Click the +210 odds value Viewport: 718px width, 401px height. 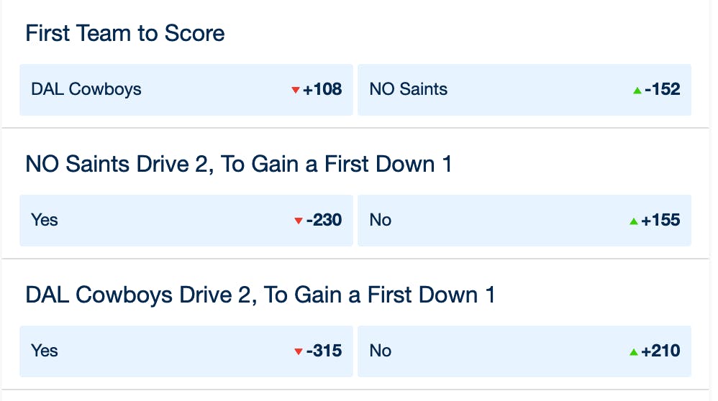pos(660,351)
